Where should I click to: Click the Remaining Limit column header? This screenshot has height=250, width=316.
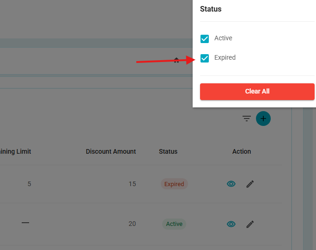16,151
